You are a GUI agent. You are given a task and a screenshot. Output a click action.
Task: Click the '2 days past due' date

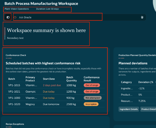point(52,85)
